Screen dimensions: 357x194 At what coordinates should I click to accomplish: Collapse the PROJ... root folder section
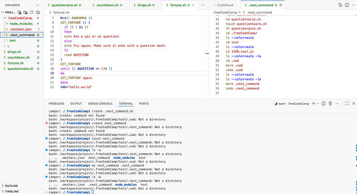(9, 12)
